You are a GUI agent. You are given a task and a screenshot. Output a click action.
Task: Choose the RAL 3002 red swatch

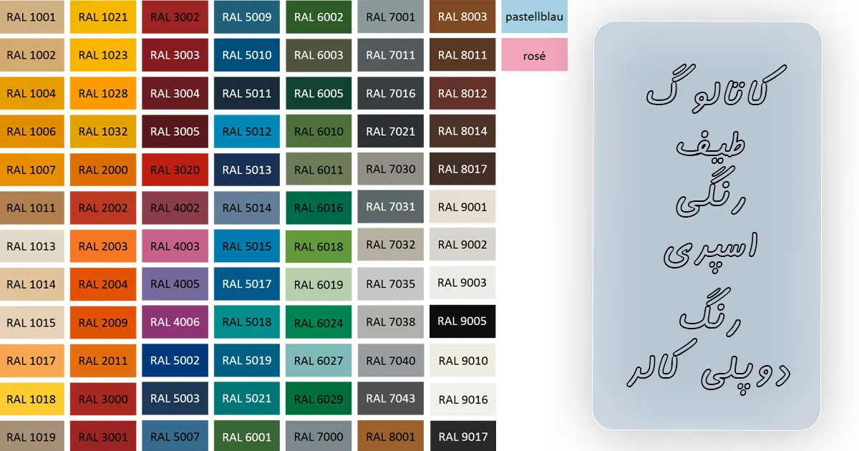pyautogui.click(x=175, y=17)
